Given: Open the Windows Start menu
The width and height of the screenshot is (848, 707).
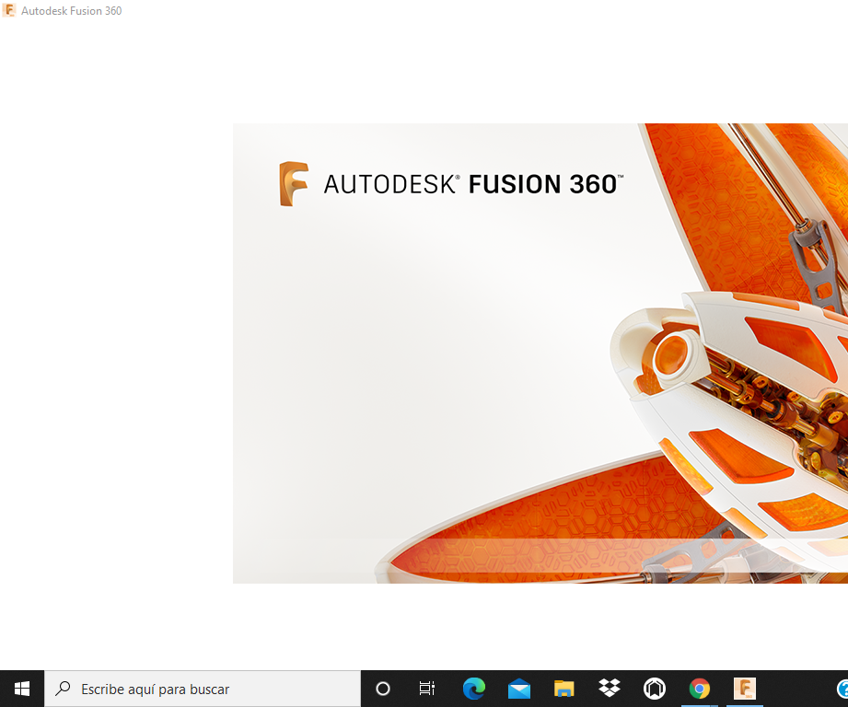Looking at the screenshot, I should pos(22,689).
